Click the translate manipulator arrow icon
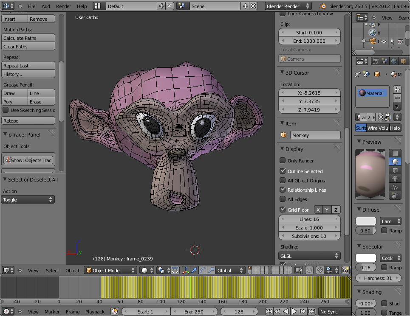Screen dimensions: 410x316 coord(194,270)
